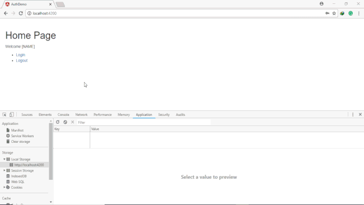This screenshot has height=205, width=364.
Task: Select the Local Storage label
Action: point(21,159)
